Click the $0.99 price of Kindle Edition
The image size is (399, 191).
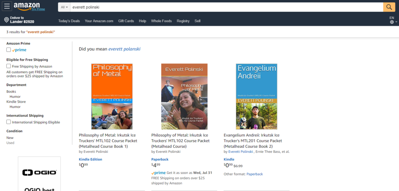click(83, 165)
